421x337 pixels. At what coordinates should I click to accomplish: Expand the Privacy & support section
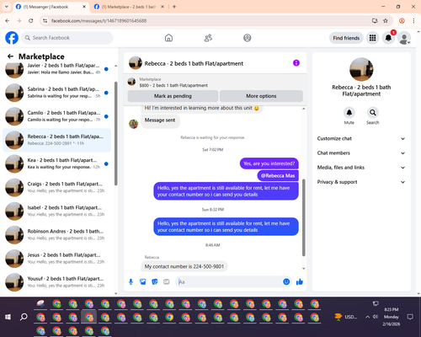pyautogui.click(x=361, y=182)
